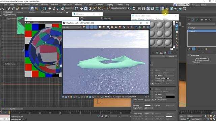The height and width of the screenshot is (121, 216).
Task: Open the Create panel plus icon
Action: (189, 20)
